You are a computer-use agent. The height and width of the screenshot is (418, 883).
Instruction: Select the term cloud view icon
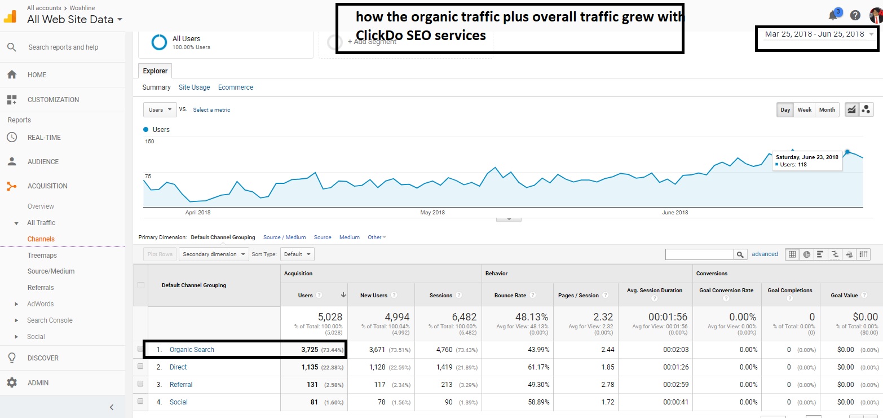pos(849,254)
